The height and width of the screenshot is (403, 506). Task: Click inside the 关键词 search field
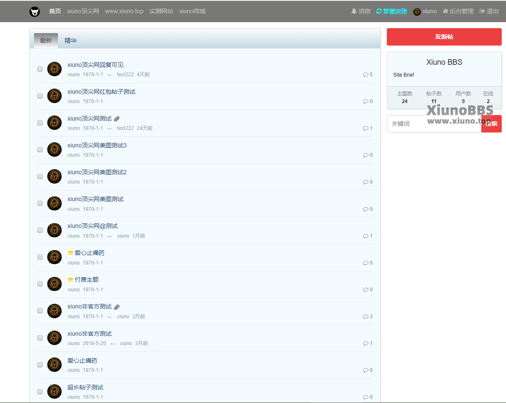pos(434,124)
